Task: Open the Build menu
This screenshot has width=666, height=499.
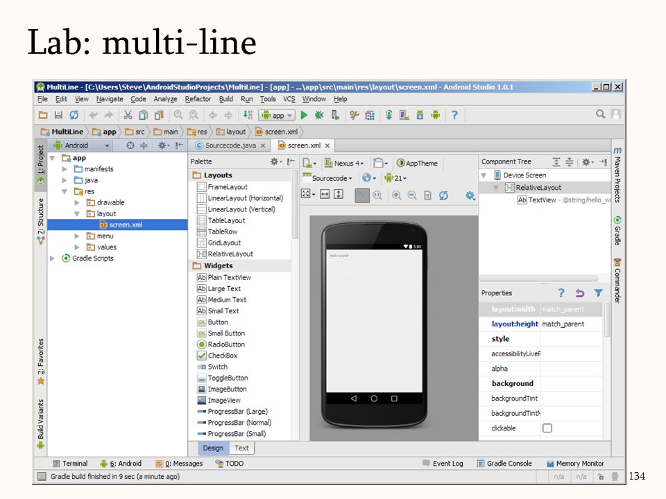Action: 226,99
